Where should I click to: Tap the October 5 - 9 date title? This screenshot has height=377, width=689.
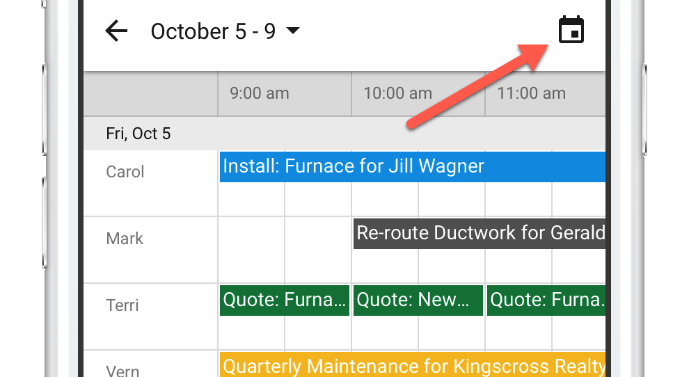tap(213, 31)
